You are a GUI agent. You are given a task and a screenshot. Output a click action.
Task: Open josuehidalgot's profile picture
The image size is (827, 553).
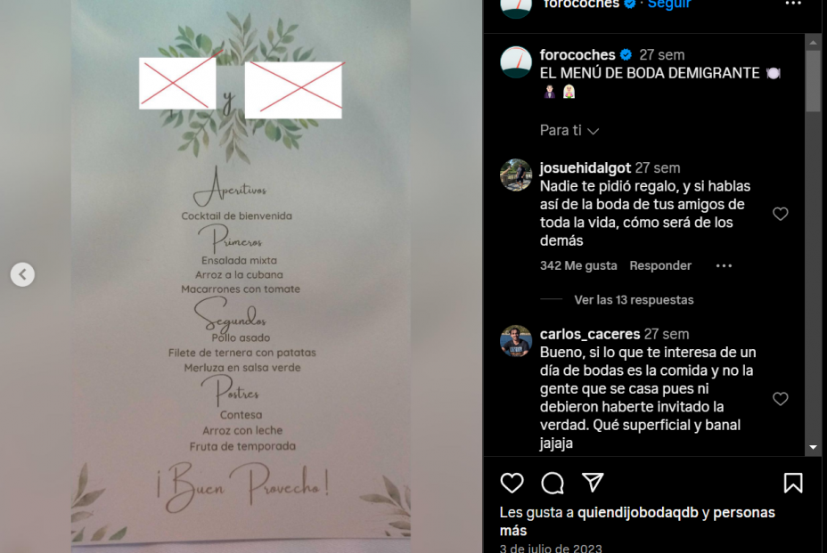[x=516, y=175]
